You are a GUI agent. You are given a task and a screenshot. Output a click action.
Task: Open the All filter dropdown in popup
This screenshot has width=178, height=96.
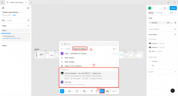click(x=115, y=49)
